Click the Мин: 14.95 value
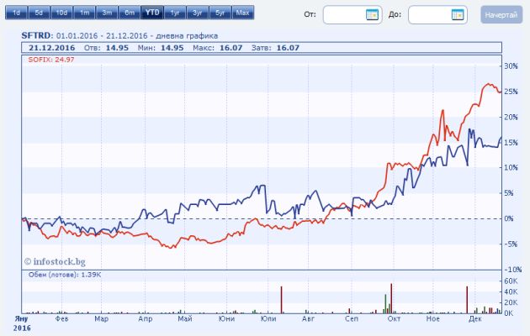This screenshot has height=336, width=530. (161, 48)
